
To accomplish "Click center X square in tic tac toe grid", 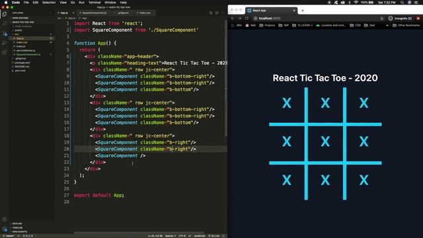I will [x=325, y=141].
